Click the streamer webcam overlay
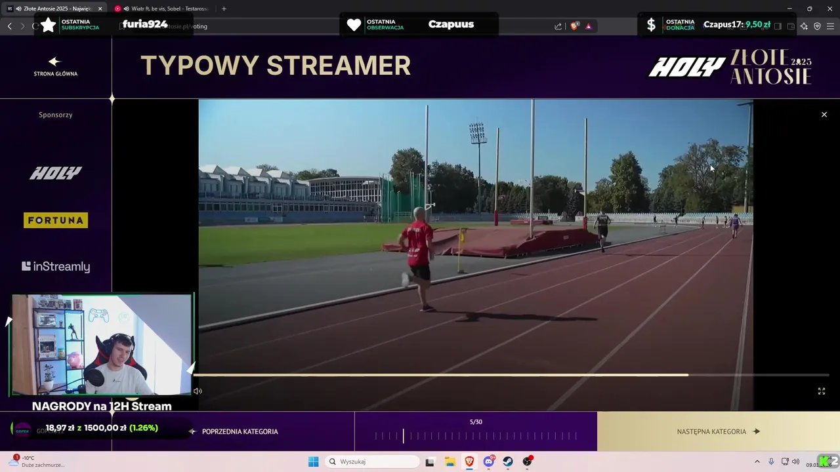 click(x=102, y=345)
